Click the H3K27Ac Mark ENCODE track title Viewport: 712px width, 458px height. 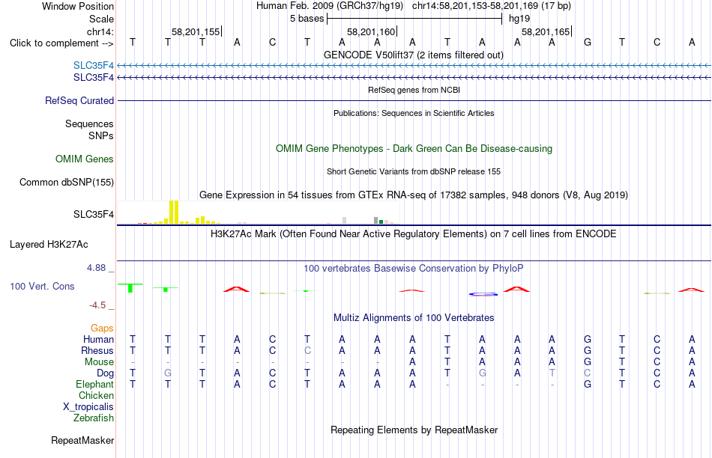pos(414,234)
